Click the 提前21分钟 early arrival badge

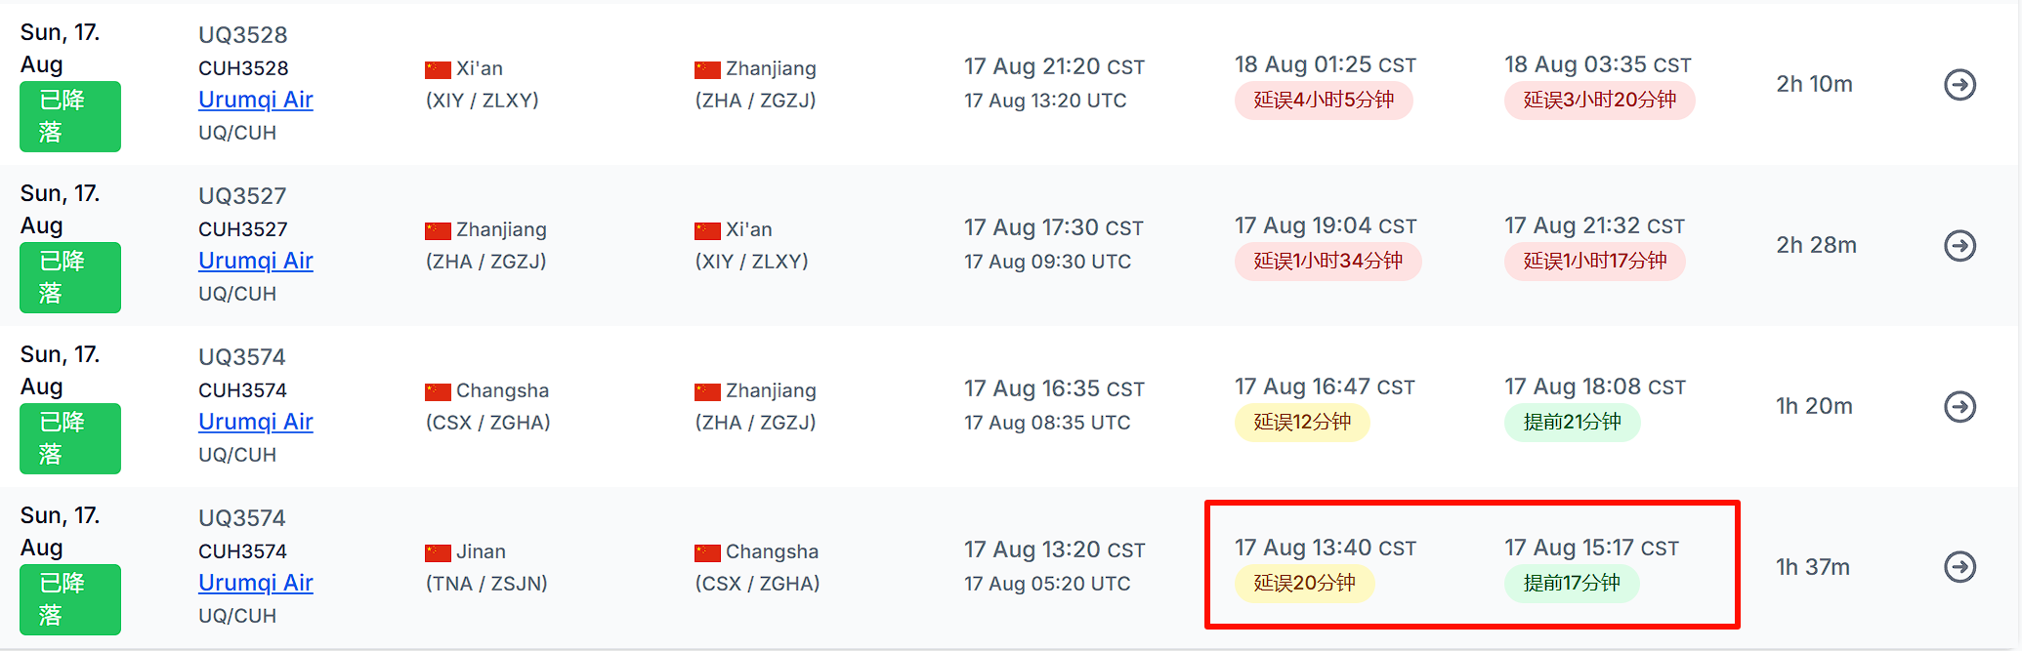tap(1572, 423)
